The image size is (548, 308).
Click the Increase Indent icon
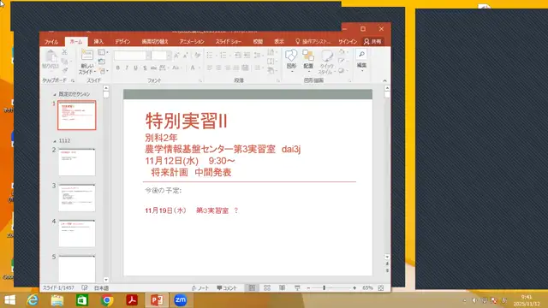[x=247, y=55]
